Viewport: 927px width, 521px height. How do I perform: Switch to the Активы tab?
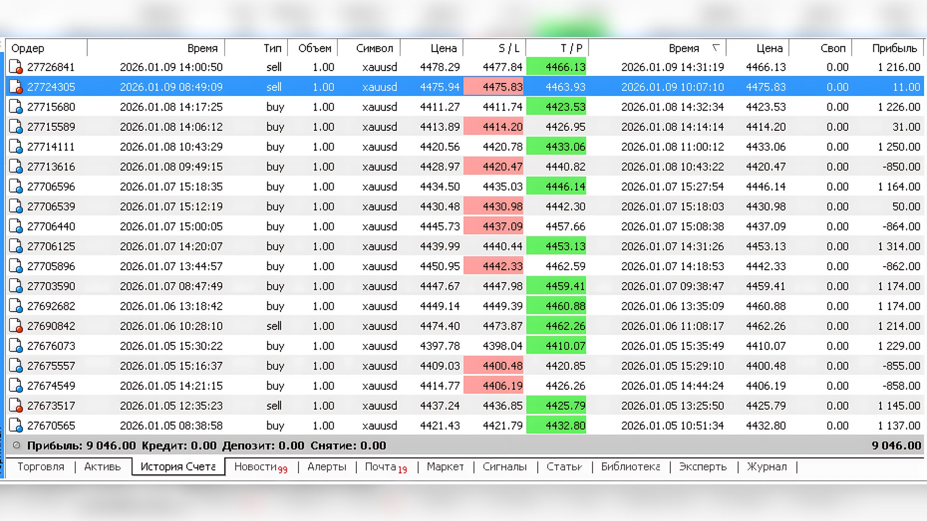tap(102, 466)
